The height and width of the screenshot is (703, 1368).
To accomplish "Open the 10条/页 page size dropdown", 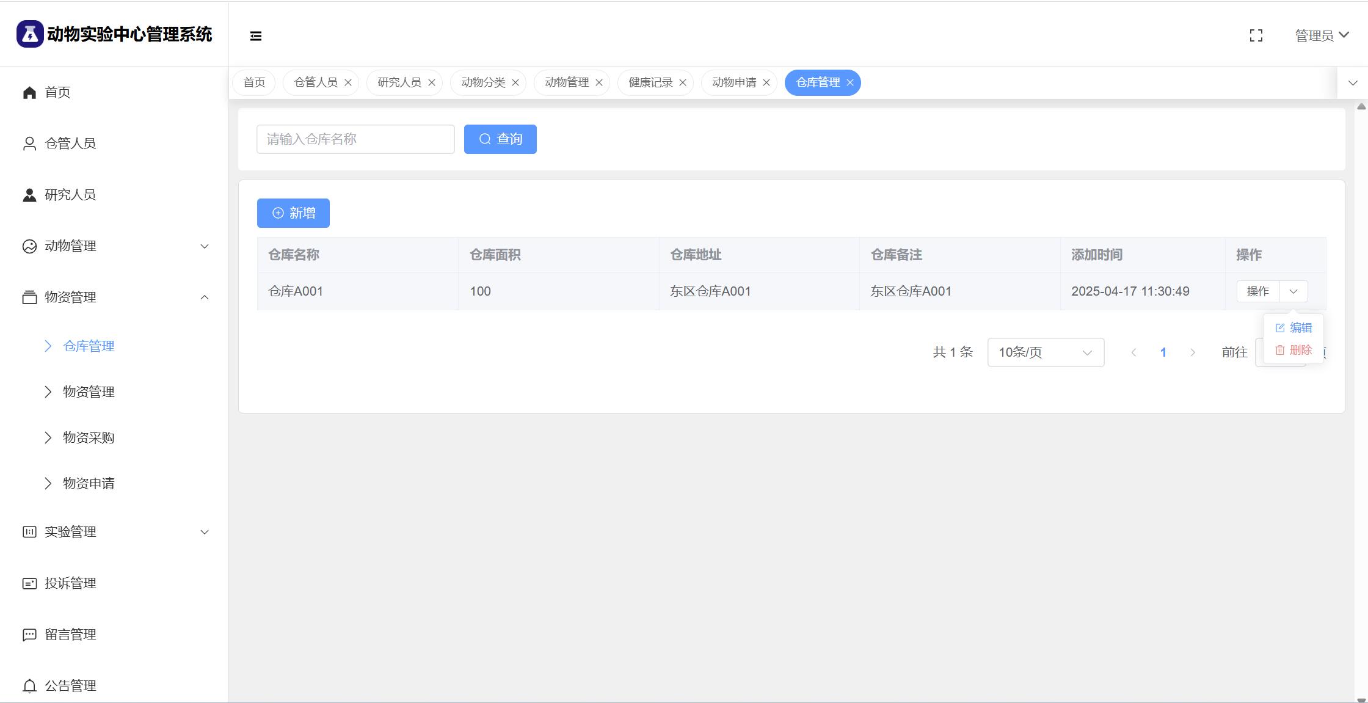I will pos(1045,352).
